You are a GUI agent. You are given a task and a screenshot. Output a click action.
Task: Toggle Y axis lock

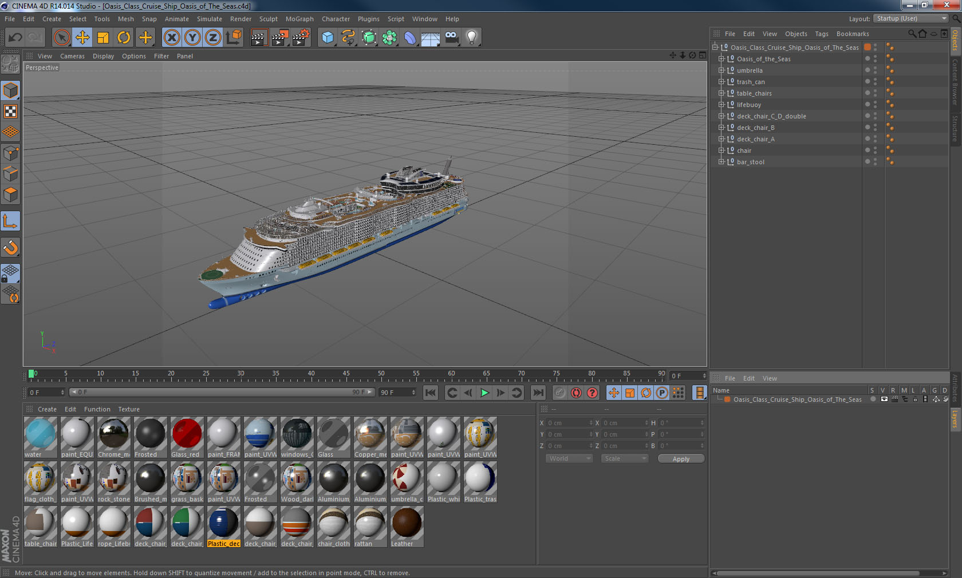(x=192, y=38)
